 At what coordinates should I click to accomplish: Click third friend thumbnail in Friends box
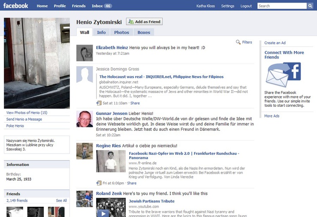[x=56, y=212]
